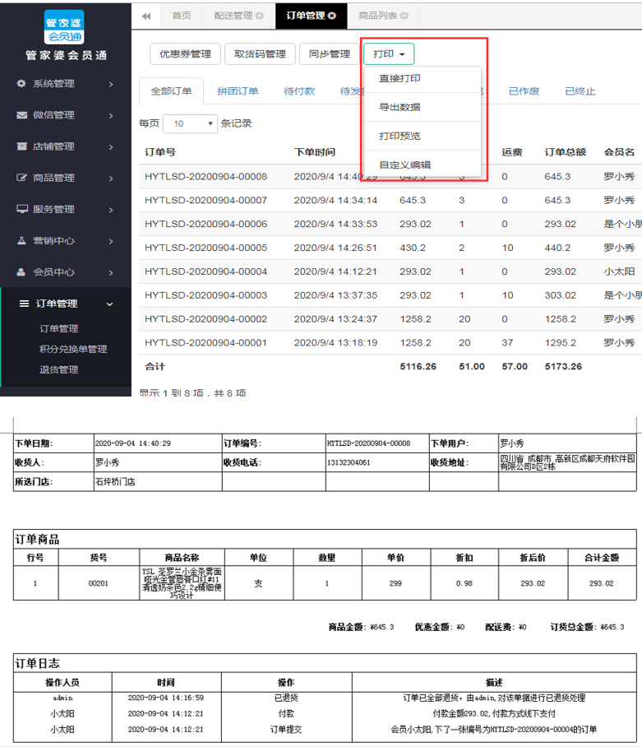Expand the 营销中心 menu chevron
Viewport: 642px width, 747px height.
[110, 242]
